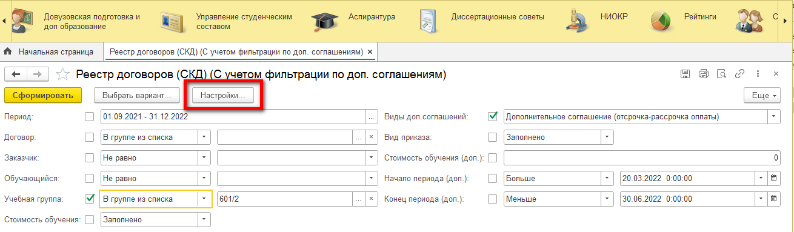The image size is (794, 232).
Task: Open Аспирантура section
Action: 372,16
